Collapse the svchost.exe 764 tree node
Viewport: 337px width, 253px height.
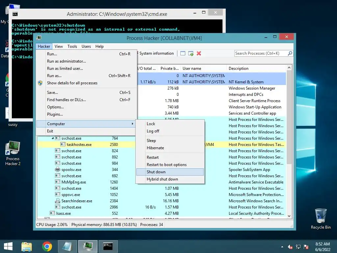[53, 138]
